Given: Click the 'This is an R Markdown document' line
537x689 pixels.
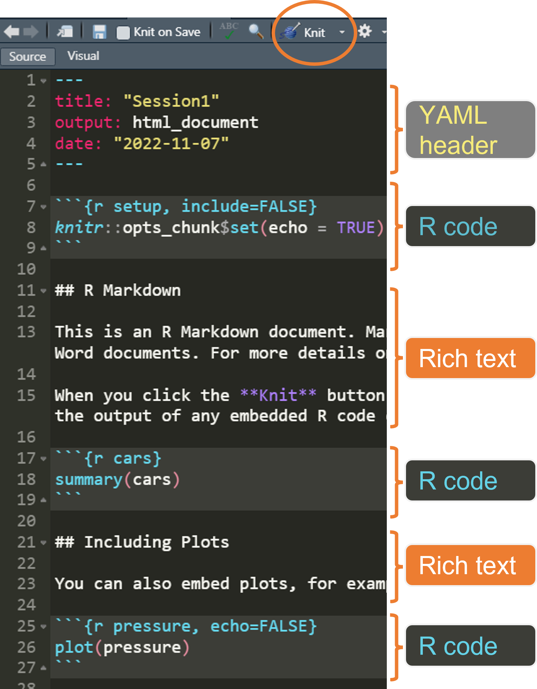Looking at the screenshot, I should coord(220,332).
